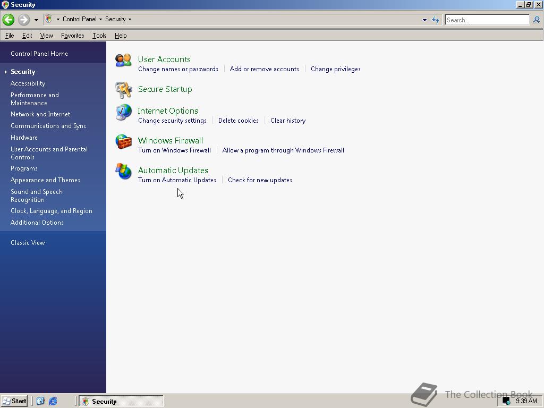Viewport: 544px width, 408px height.
Task: Open the View menu
Action: tap(47, 36)
